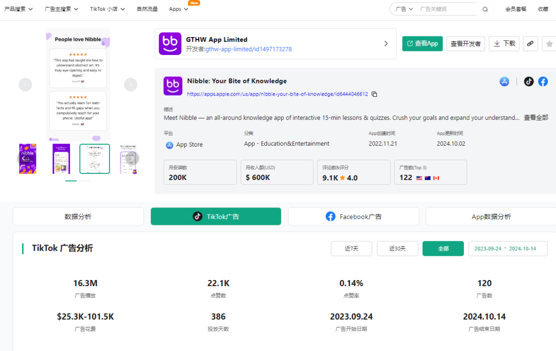Open the date range picker field
556x351 pixels.
click(508, 249)
